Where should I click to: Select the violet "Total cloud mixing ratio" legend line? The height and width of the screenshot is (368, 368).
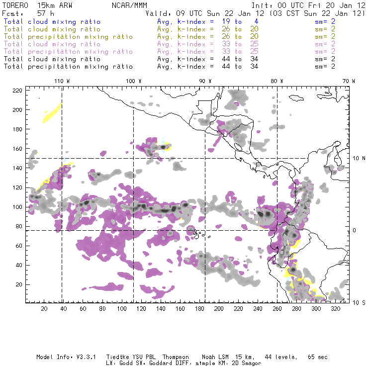click(x=52, y=44)
